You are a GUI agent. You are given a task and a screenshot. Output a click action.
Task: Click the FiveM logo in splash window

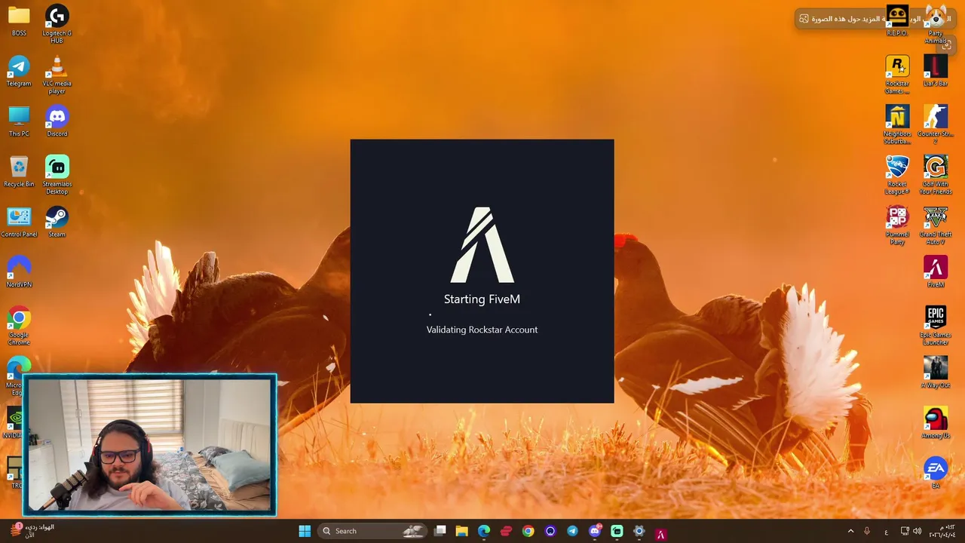click(x=482, y=245)
